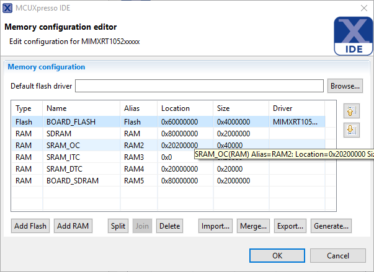This screenshot has height=272, width=374.
Task: Close the memory configuration dialog
Action: tap(363, 9)
